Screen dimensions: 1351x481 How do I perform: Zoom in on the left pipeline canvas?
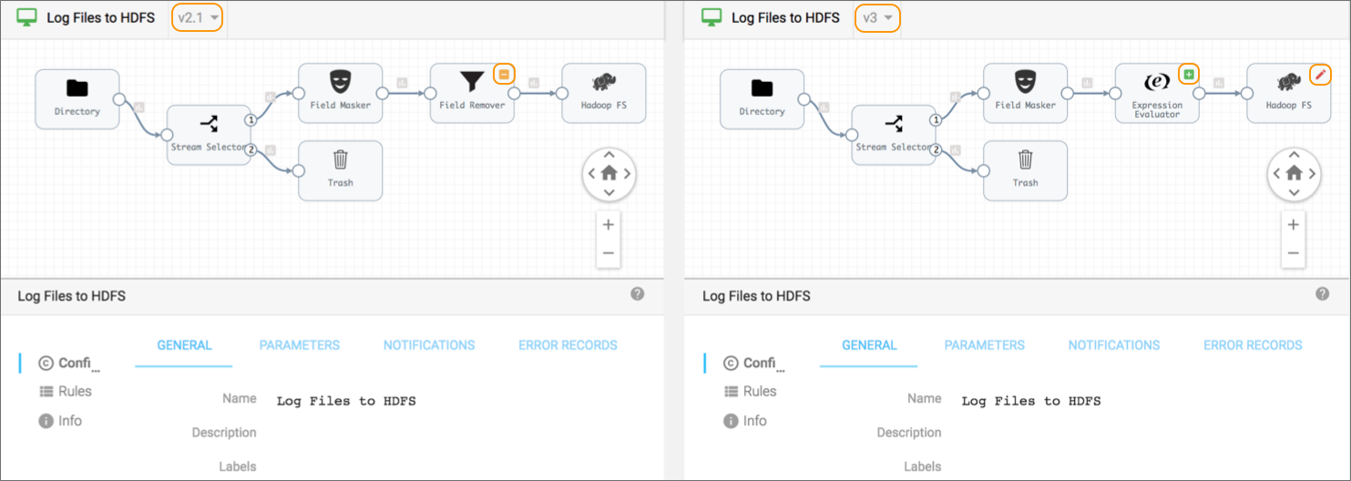click(x=608, y=225)
